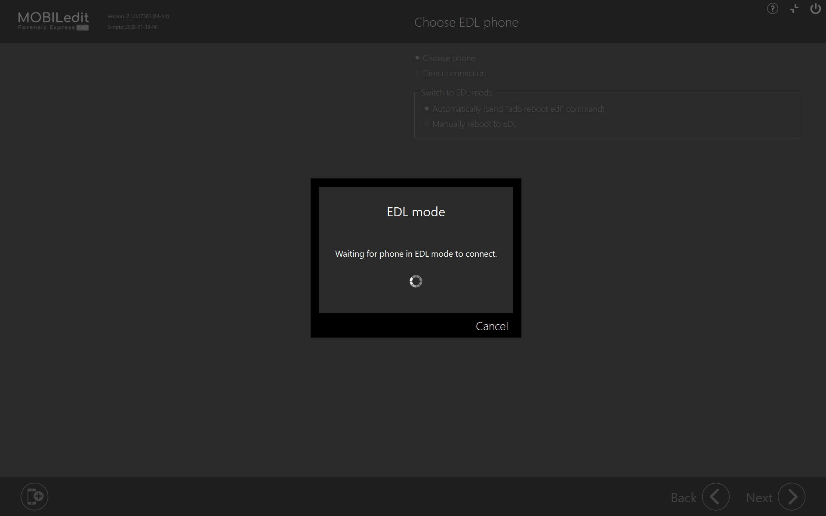Viewport: 826px width, 516px height.
Task: Click the help question mark icon
Action: pos(772,9)
